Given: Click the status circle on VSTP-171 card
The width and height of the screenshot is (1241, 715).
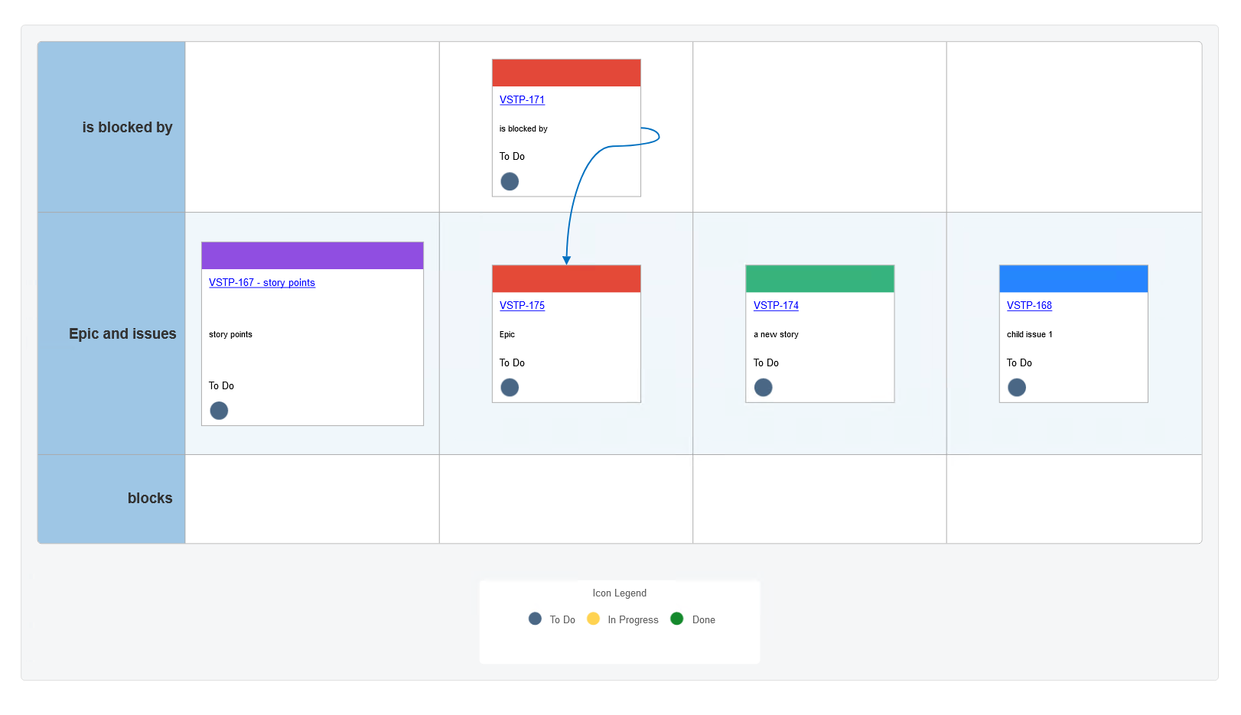Looking at the screenshot, I should pos(510,181).
